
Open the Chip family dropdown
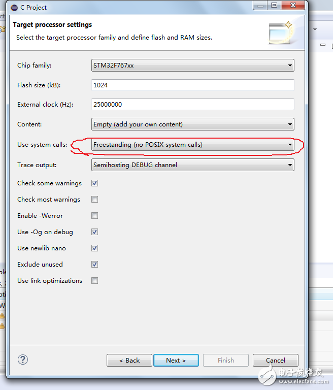coord(192,66)
